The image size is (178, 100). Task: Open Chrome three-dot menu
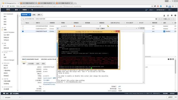(176, 6)
